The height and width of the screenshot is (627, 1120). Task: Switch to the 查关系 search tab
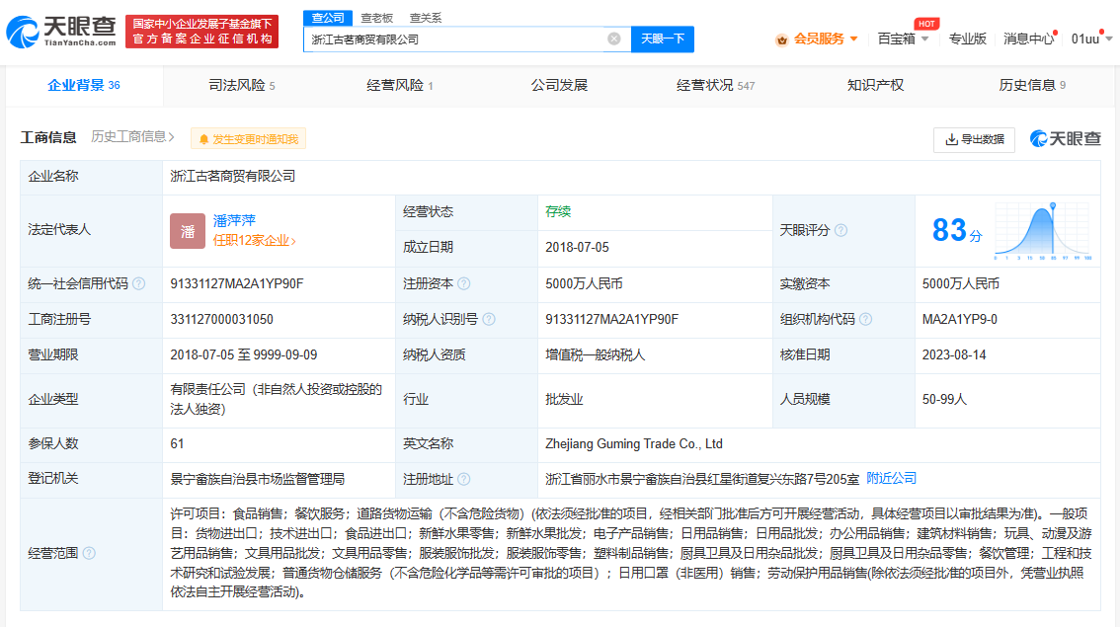coord(425,18)
